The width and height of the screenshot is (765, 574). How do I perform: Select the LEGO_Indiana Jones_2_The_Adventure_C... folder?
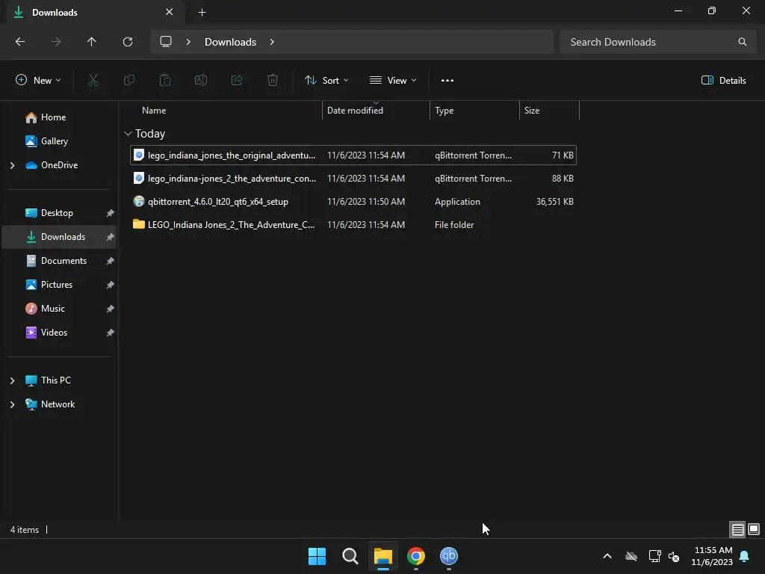click(353, 224)
